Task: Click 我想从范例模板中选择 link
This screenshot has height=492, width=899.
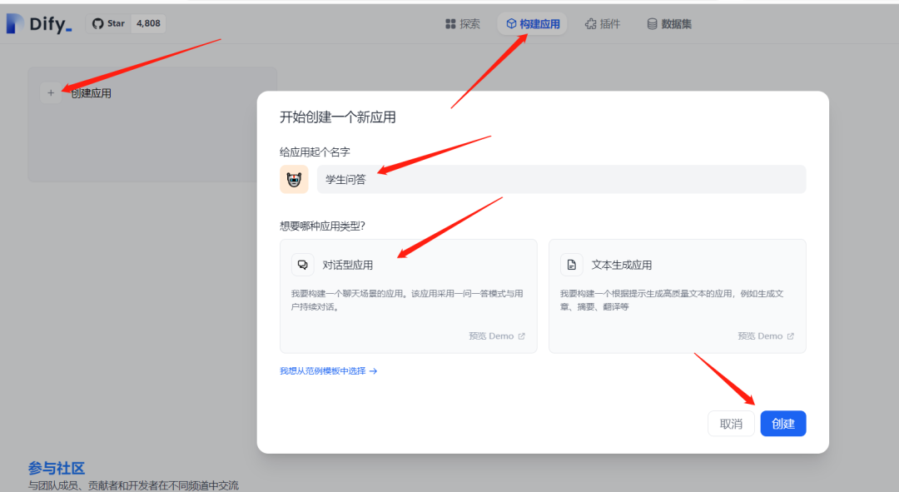Action: coord(328,371)
